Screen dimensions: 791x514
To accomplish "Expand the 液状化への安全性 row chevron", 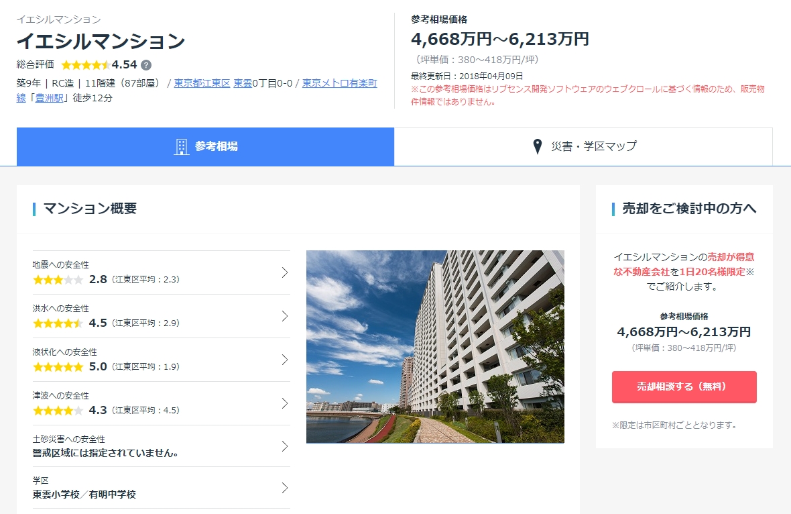I will (284, 360).
